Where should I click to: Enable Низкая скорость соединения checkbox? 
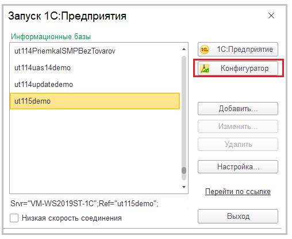[x=14, y=218]
